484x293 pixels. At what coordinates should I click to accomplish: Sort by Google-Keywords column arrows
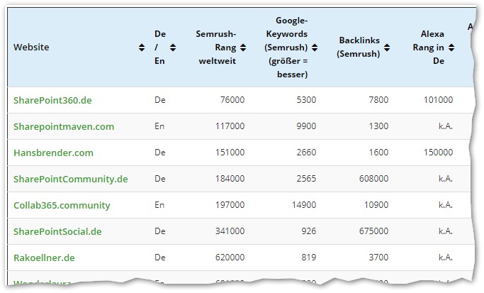pos(315,48)
